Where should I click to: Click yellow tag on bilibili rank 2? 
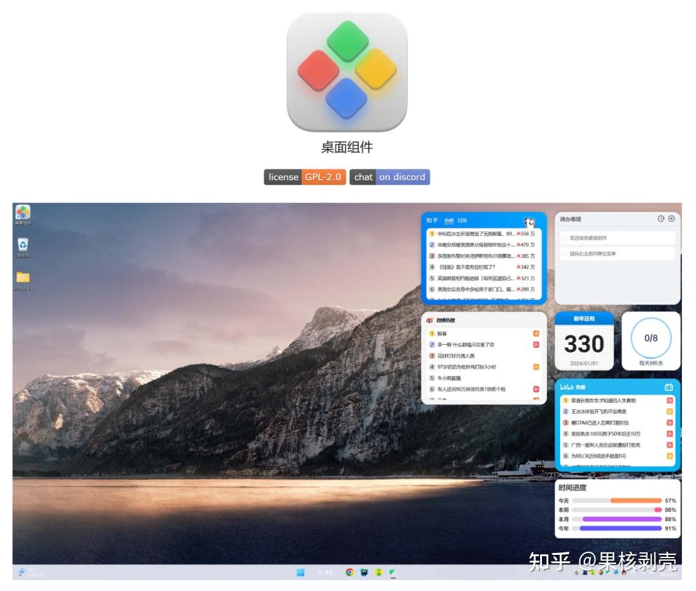[670, 411]
